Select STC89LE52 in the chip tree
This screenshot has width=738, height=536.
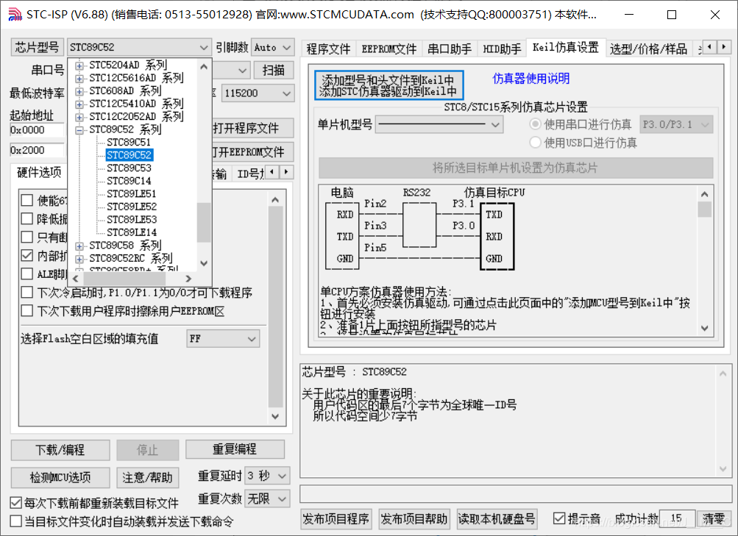131,207
